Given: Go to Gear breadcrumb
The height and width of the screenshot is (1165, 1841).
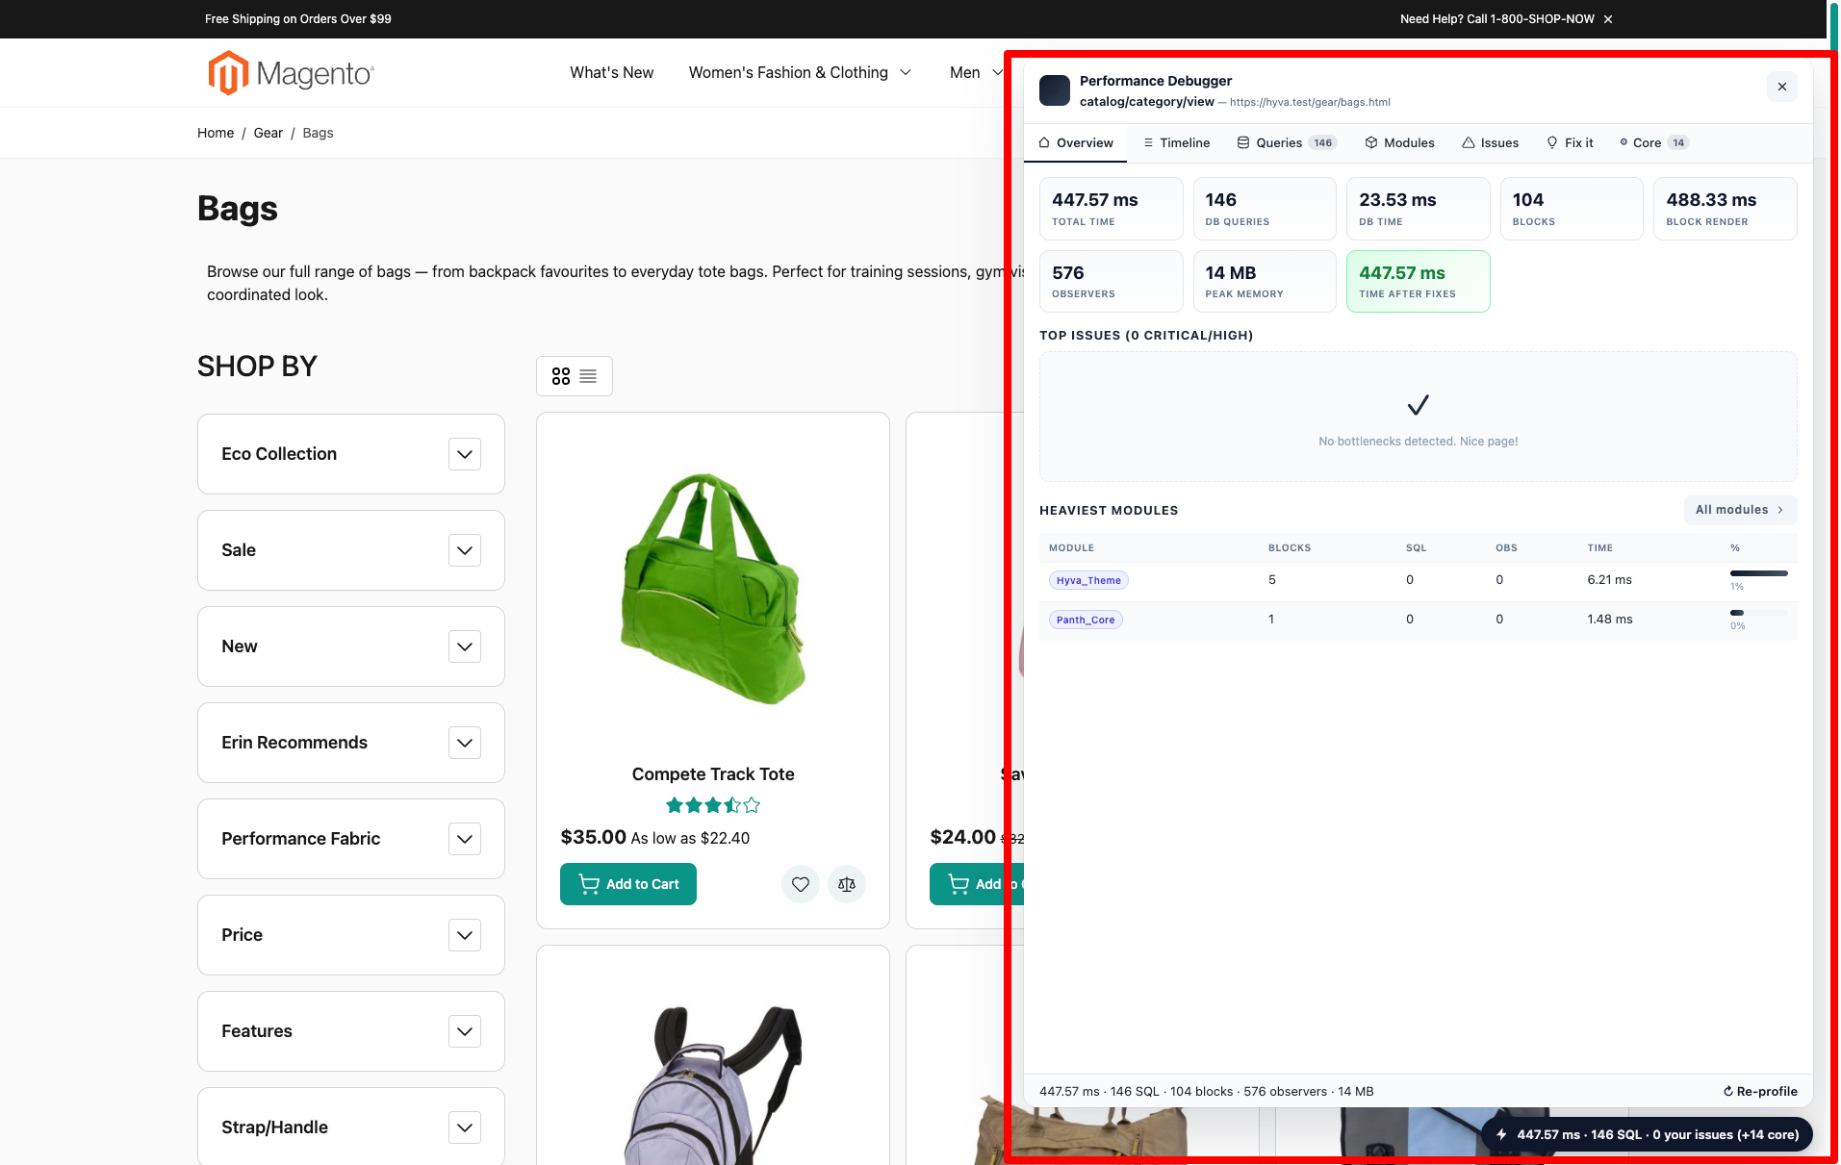Looking at the screenshot, I should click(268, 133).
